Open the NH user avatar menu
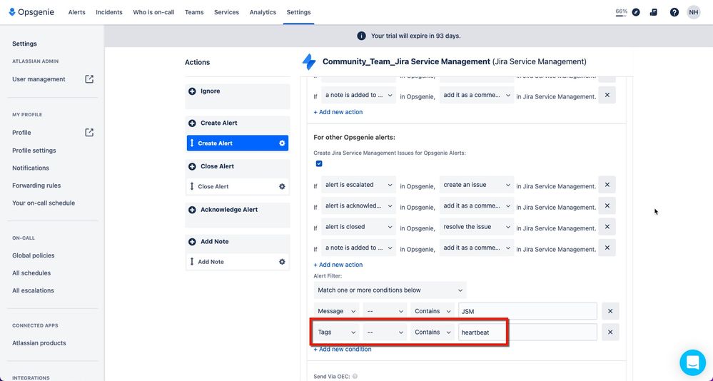Image resolution: width=713 pixels, height=381 pixels. point(694,12)
